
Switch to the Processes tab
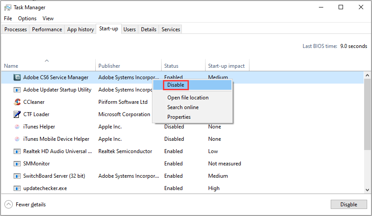[x=16, y=29]
